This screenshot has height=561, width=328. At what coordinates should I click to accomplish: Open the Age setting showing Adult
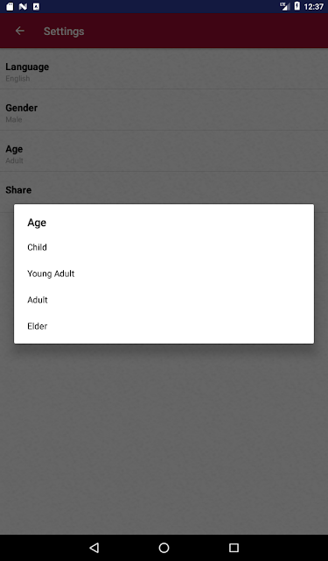click(164, 151)
